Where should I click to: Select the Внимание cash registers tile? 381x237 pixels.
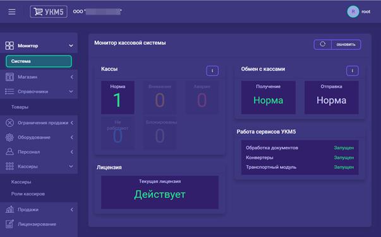160,98
